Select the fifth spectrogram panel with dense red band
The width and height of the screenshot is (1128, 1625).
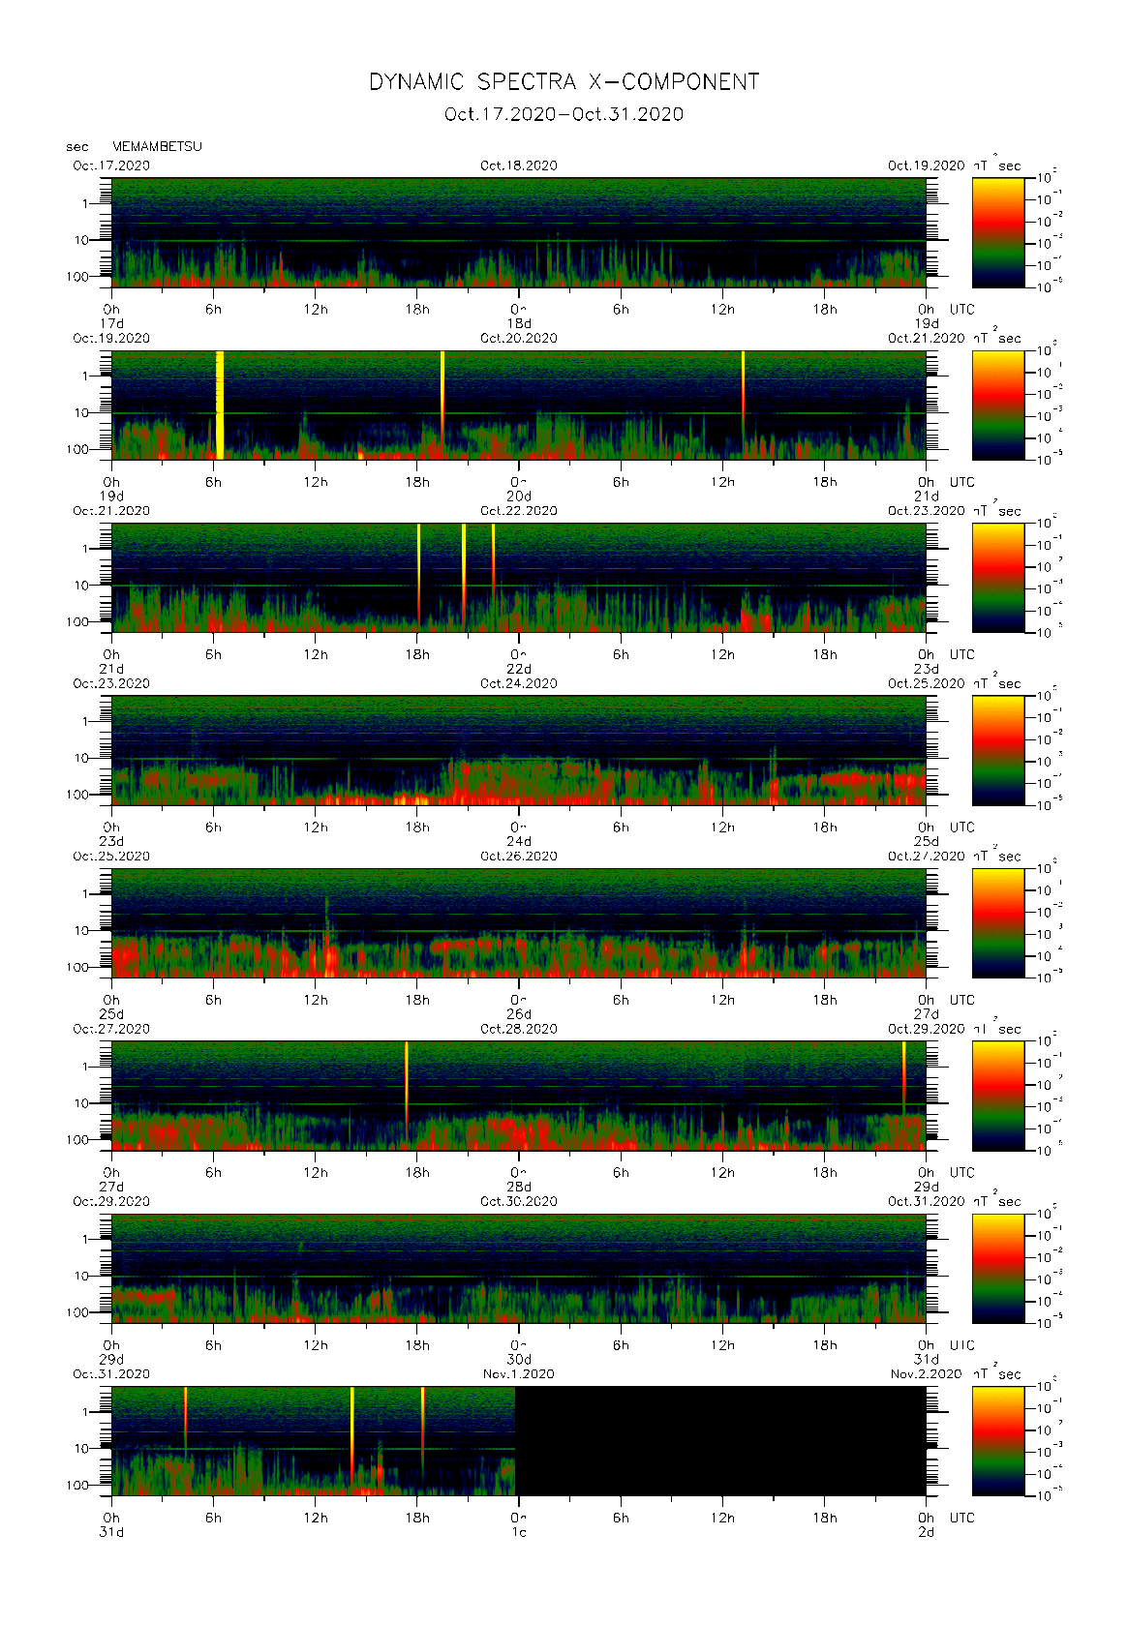point(518,922)
